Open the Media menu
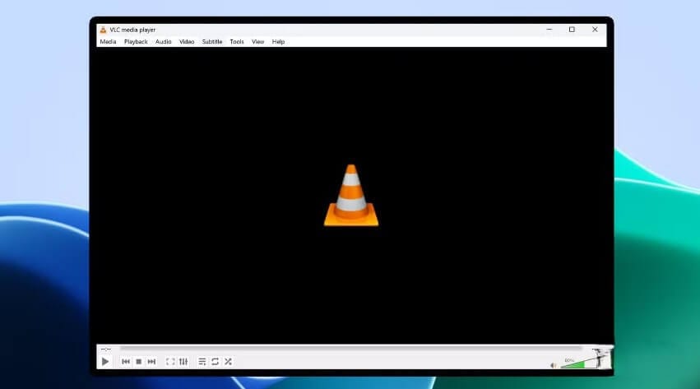 (108, 41)
